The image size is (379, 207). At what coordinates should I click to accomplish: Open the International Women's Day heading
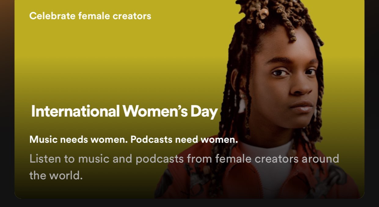click(124, 111)
